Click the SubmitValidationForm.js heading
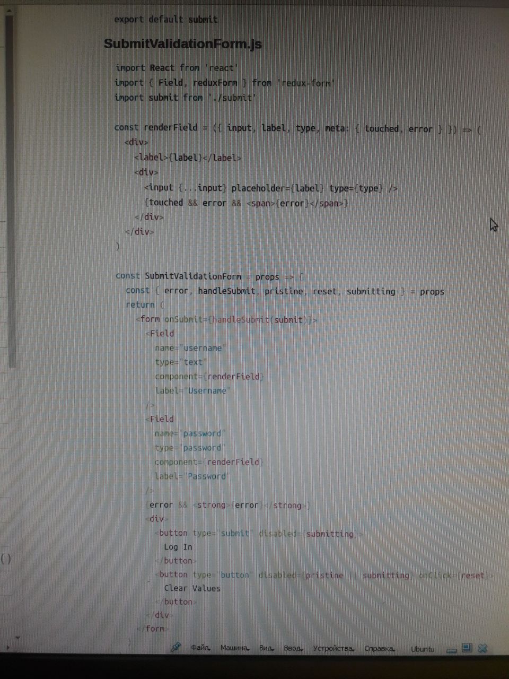Screen dimensions: 509x679 click(x=182, y=43)
